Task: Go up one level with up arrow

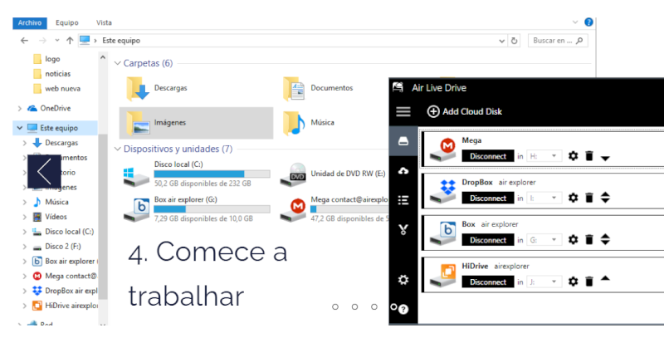Action: coord(70,41)
